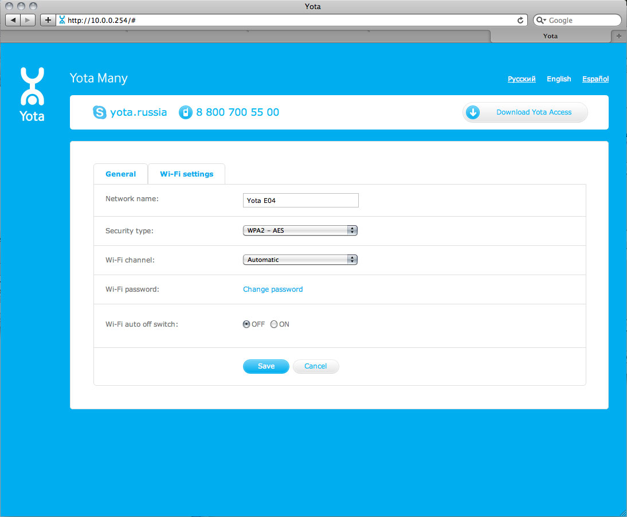This screenshot has height=517, width=627.
Task: Reload the page with refresh icon
Action: point(520,20)
